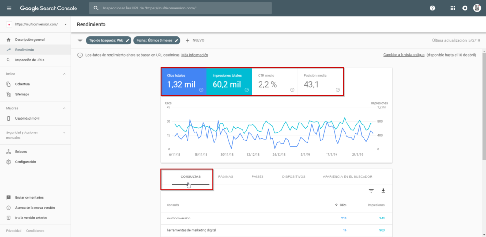The image size is (486, 237).
Task: Open the Condiciones link
Action: (x=35, y=231)
